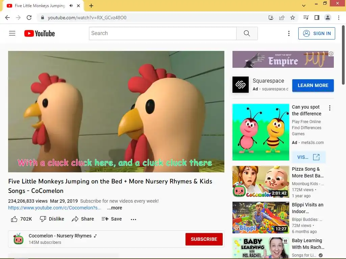This screenshot has width=346, height=259.
Task: Open Pizza Song video thumbnail
Action: pyautogui.click(x=261, y=182)
